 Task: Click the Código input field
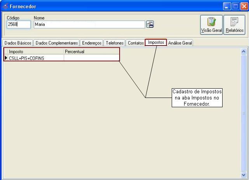tap(18, 24)
